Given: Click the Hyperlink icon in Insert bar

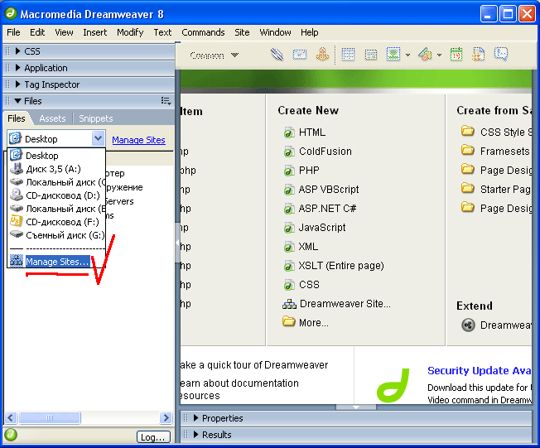Looking at the screenshot, I should (x=277, y=55).
